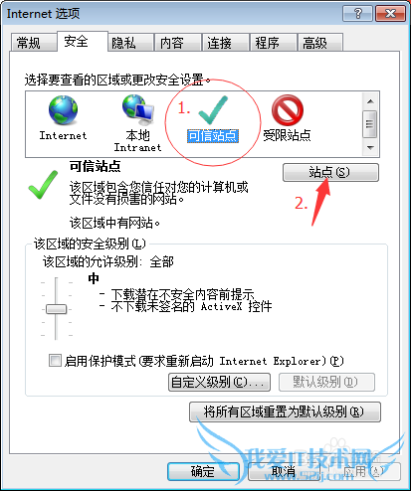This screenshot has height=491, width=411.
Task: Switch to the 常规 tab
Action: click(33, 43)
